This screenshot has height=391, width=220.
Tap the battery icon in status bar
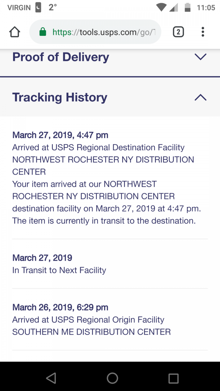tap(187, 7)
